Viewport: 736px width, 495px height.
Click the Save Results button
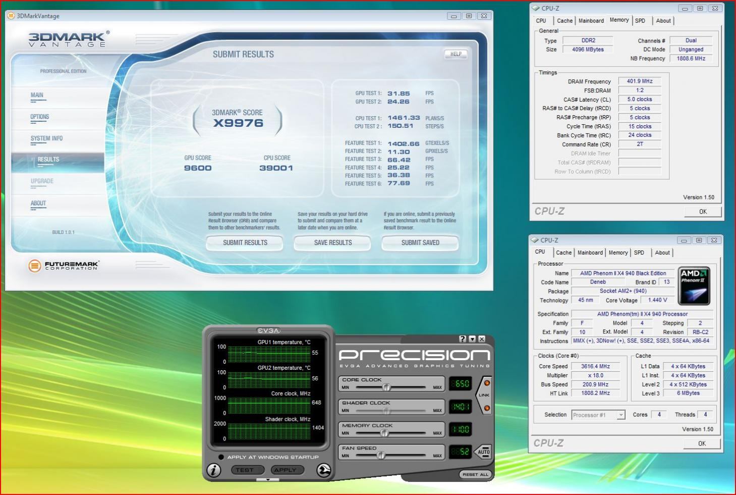click(x=333, y=243)
